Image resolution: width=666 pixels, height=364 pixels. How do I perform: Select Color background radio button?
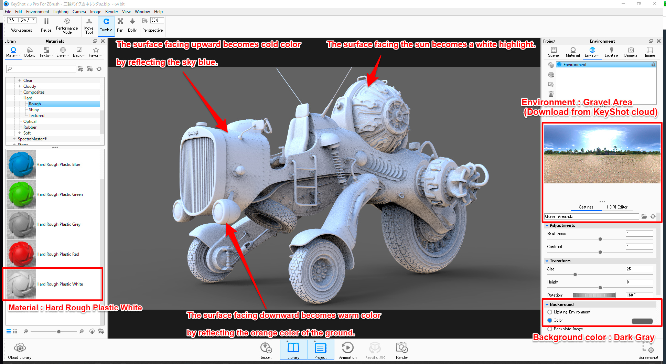550,320
